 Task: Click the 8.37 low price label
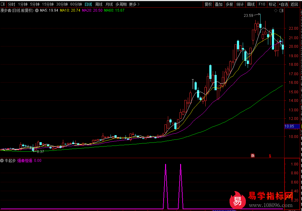coord(41,152)
